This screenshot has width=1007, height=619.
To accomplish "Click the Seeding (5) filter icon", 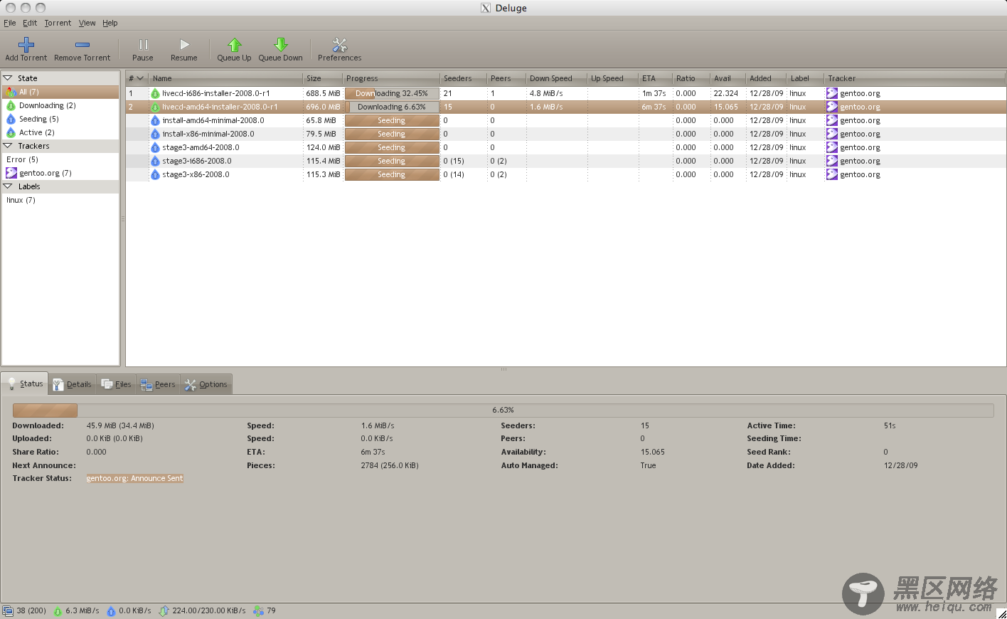I will (x=11, y=119).
